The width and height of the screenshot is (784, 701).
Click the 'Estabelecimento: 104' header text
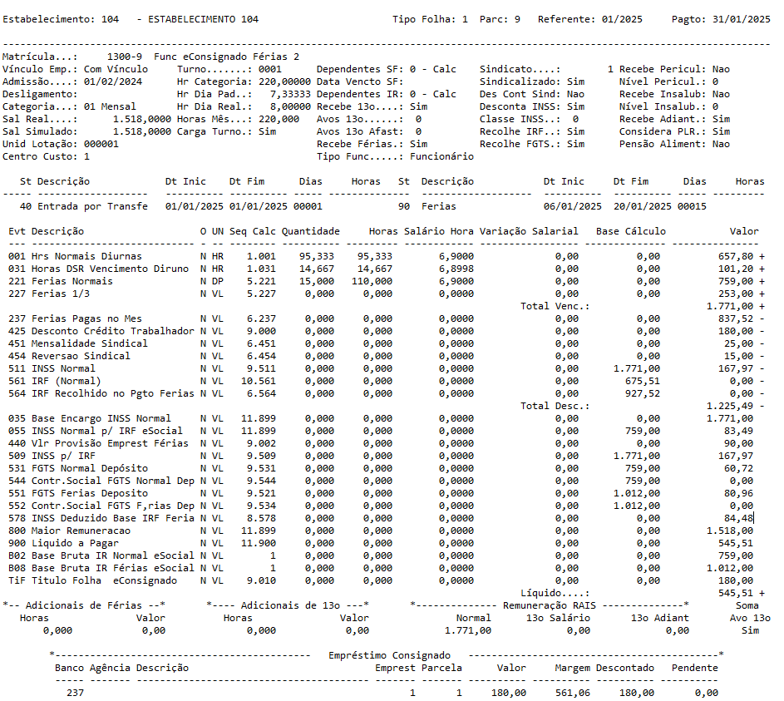pyautogui.click(x=61, y=19)
